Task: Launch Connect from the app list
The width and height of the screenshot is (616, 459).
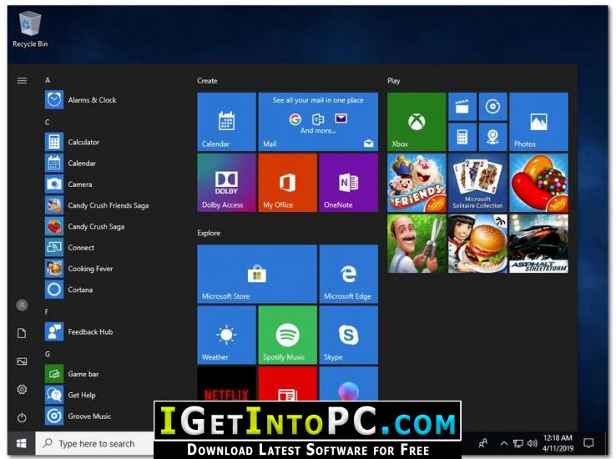Action: 112,247
